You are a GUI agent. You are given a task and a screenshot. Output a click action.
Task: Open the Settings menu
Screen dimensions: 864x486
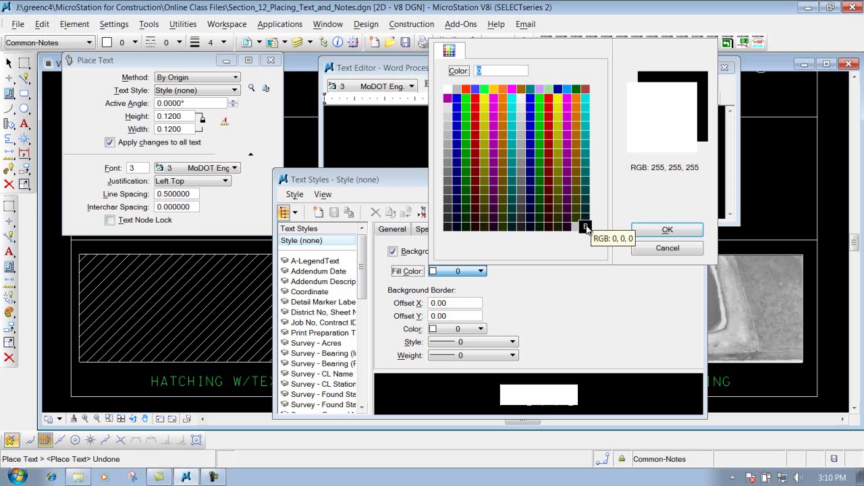[113, 24]
